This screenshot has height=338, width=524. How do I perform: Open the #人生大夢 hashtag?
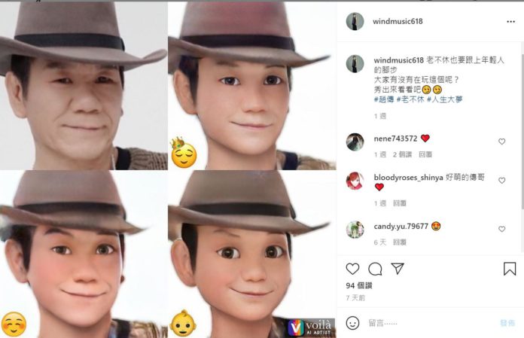[444, 99]
